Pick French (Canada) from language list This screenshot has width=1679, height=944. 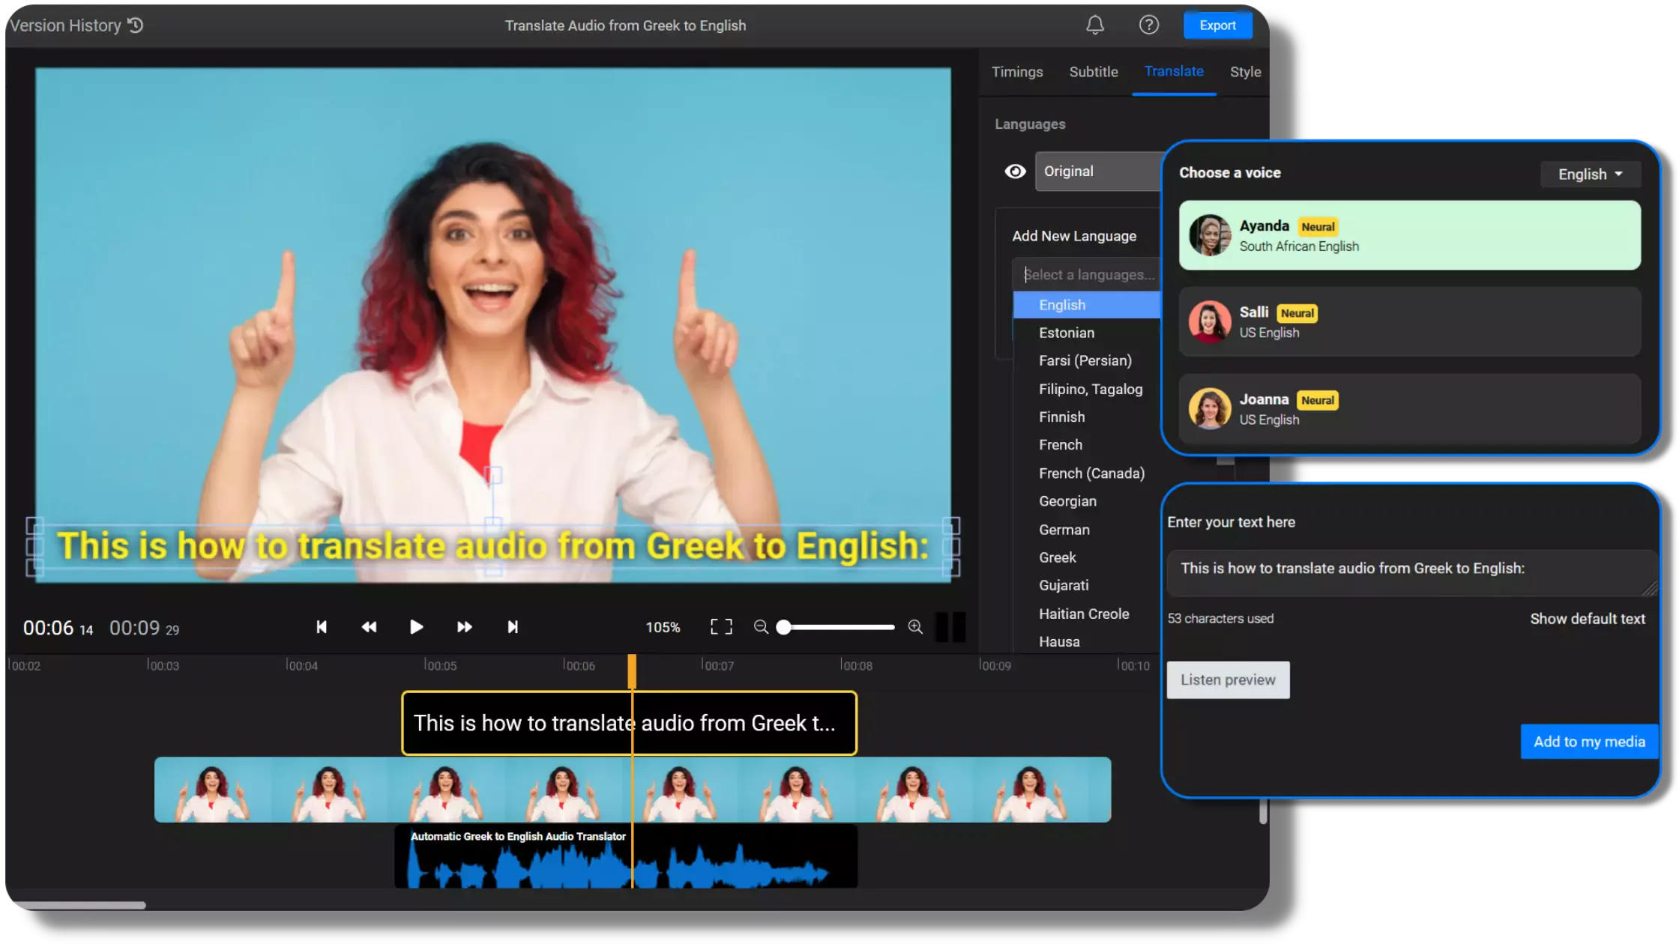click(x=1091, y=473)
